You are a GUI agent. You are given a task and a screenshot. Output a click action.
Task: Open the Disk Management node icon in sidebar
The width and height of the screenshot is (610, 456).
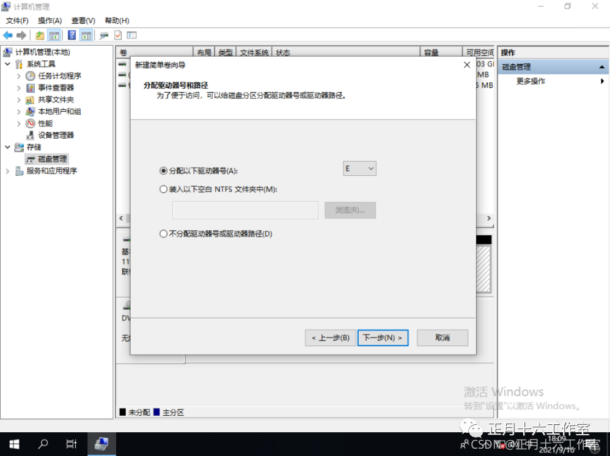pos(29,159)
